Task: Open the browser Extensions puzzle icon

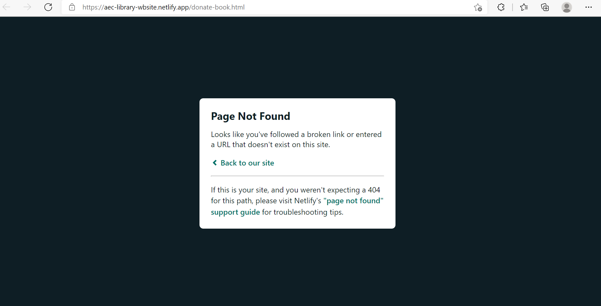Action: 501,7
